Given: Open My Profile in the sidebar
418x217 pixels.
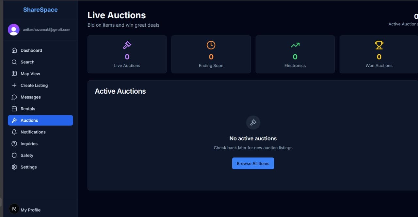Looking at the screenshot, I should point(30,210).
